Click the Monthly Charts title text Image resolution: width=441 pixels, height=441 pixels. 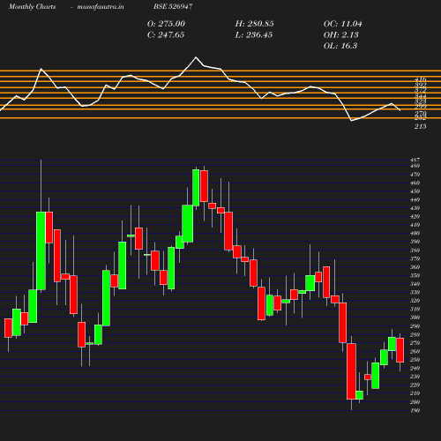[33, 6]
